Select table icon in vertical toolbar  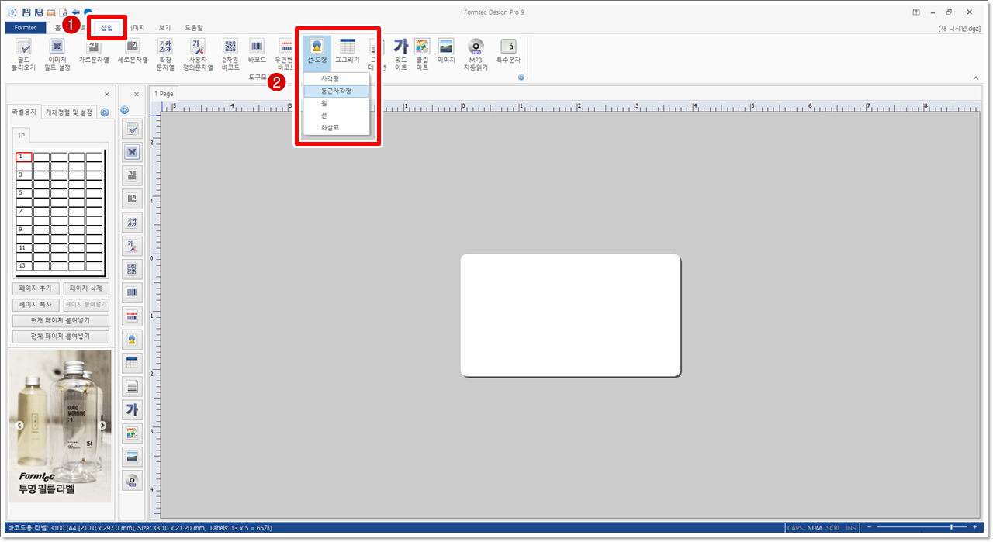pyautogui.click(x=132, y=363)
